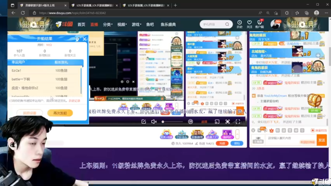Screen dimensions: 331x186
Task: Open the treasure chest icon in chat
Action: coord(314,100)
